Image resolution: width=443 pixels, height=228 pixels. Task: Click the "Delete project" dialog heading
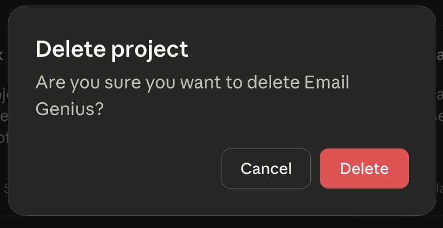(112, 49)
